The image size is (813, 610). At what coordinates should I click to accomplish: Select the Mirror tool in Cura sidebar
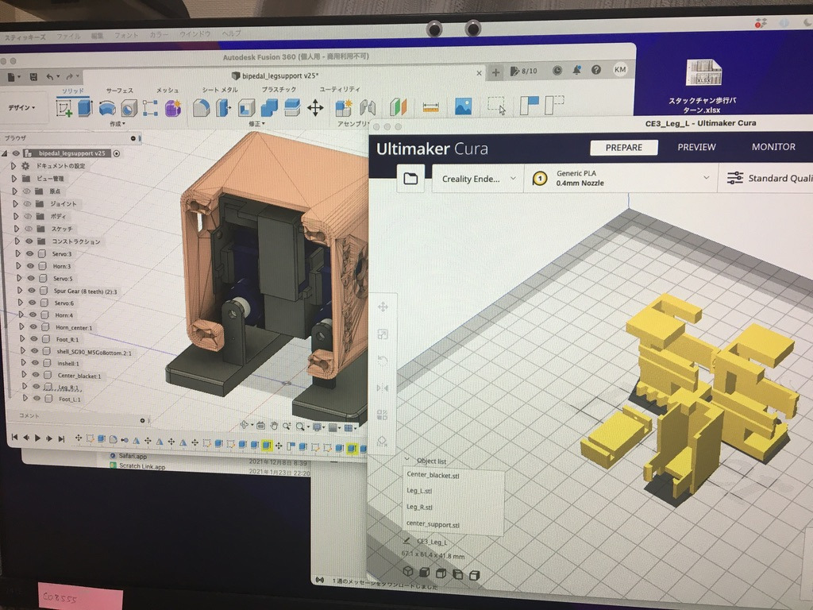[383, 388]
